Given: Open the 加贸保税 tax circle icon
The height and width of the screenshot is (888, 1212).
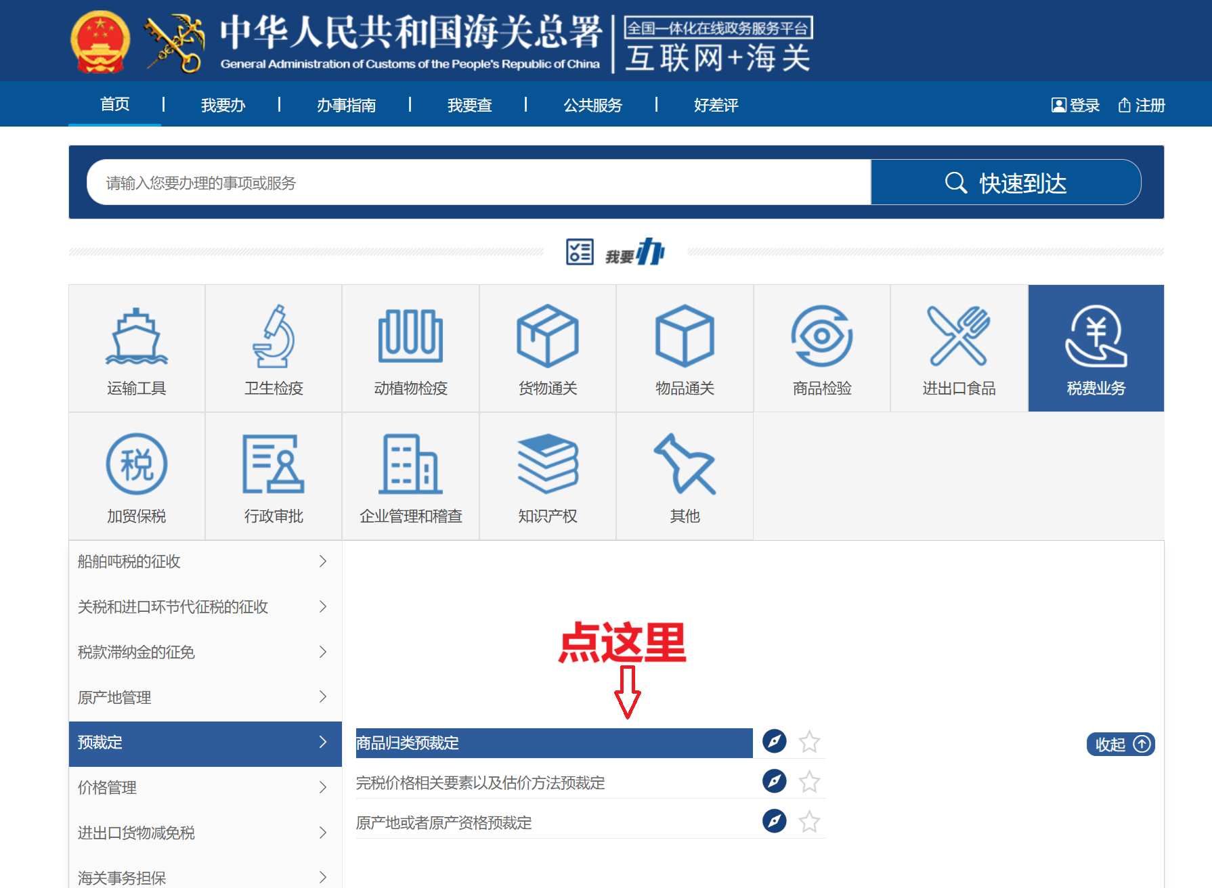Looking at the screenshot, I should click(137, 464).
